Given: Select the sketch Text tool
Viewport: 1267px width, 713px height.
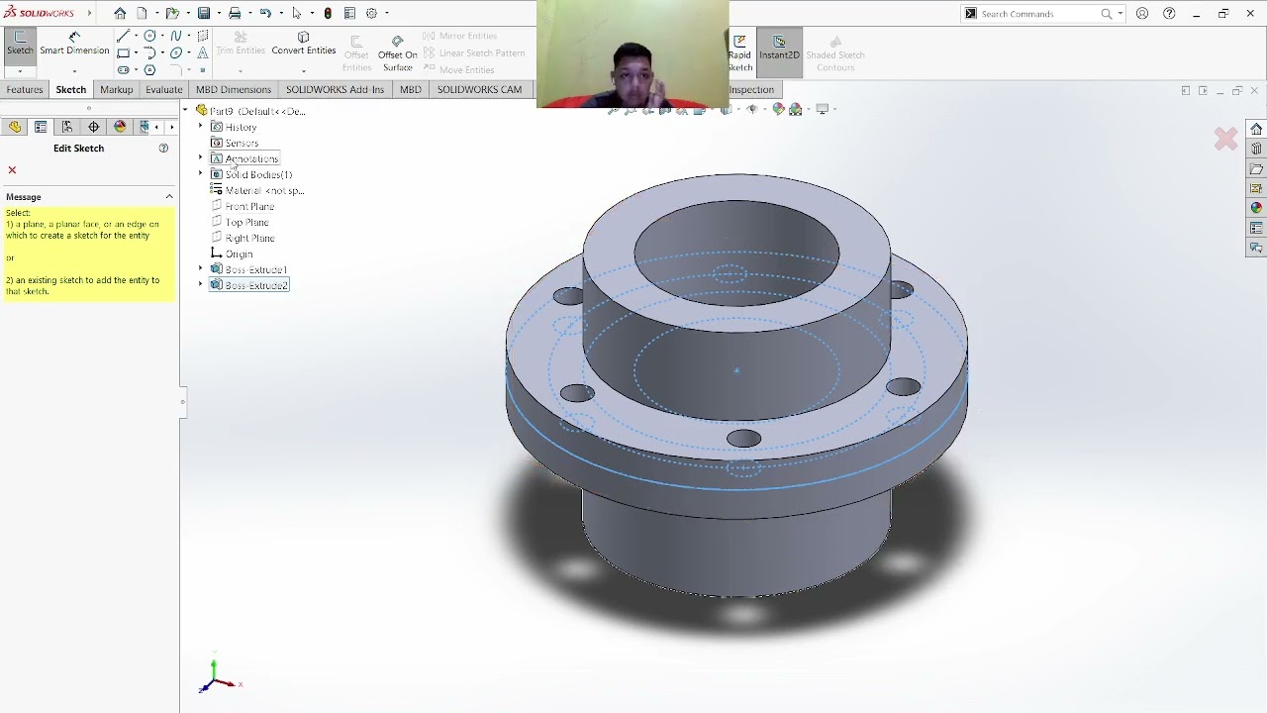Looking at the screenshot, I should pos(203,52).
